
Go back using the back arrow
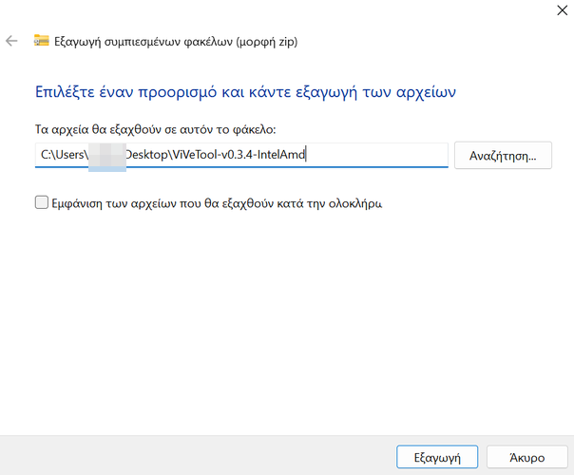[x=11, y=41]
